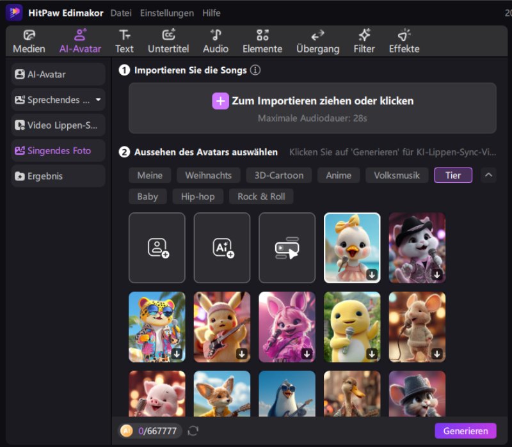Open the Effekte effects panel
The height and width of the screenshot is (447, 512).
[404, 42]
